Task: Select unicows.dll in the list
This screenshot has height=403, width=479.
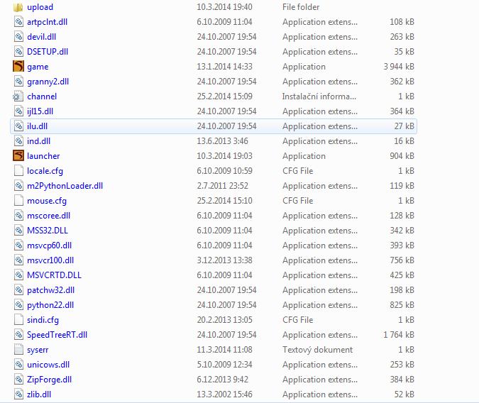Action: coord(48,365)
